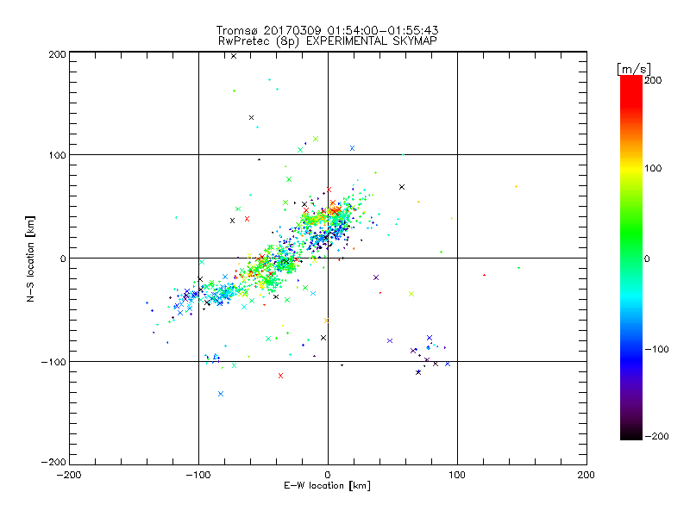Click the N-S axis tick label 200
The width and height of the screenshot is (690, 517).
pos(57,54)
